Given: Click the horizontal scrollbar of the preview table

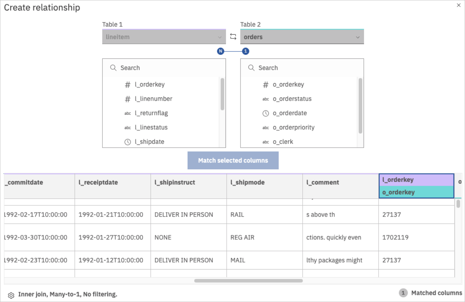Looking at the screenshot, I should coord(248,281).
